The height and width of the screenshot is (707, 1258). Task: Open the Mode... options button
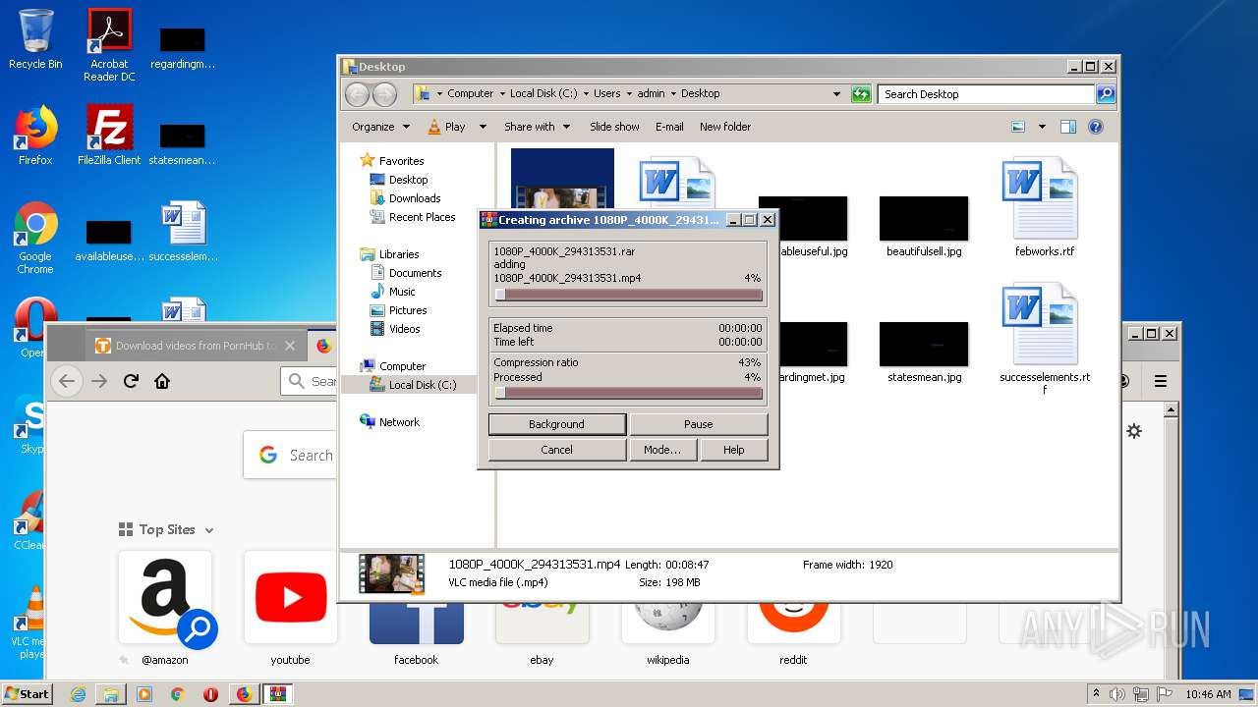pyautogui.click(x=662, y=450)
